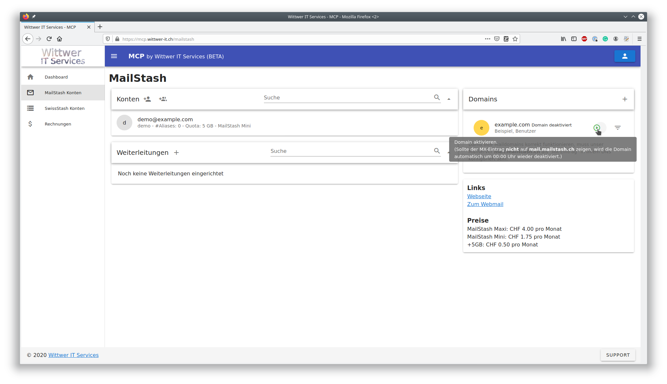Add a new Weiterleitung with plus icon
The width and height of the screenshot is (667, 384).
(176, 153)
